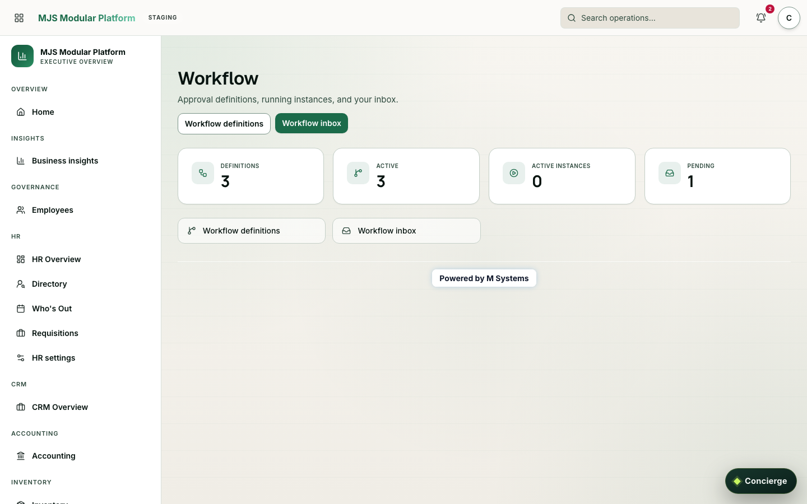Click the notification count badge 2
This screenshot has height=504, width=807.
click(x=770, y=9)
